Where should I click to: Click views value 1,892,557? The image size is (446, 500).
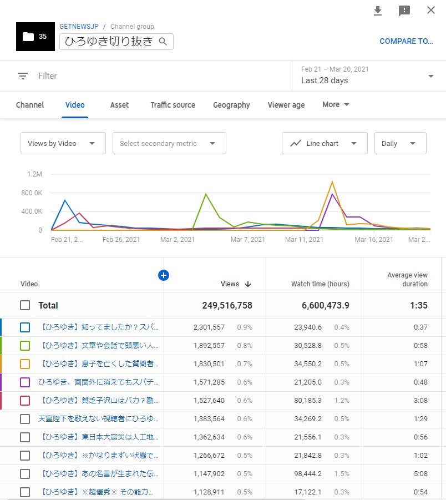coord(209,345)
